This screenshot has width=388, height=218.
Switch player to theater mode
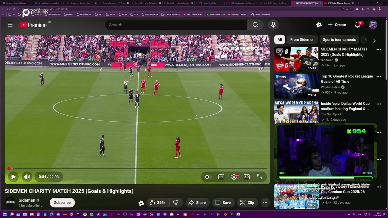click(x=247, y=177)
